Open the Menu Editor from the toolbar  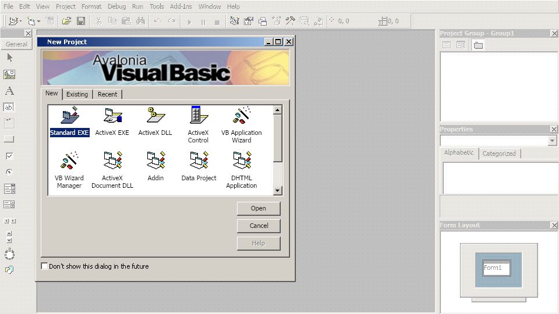point(50,22)
